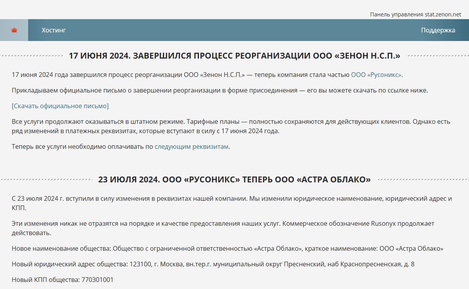Screen dimensions: 469x289
Task: Click the Новое наименование общества line
Action: coord(227,248)
